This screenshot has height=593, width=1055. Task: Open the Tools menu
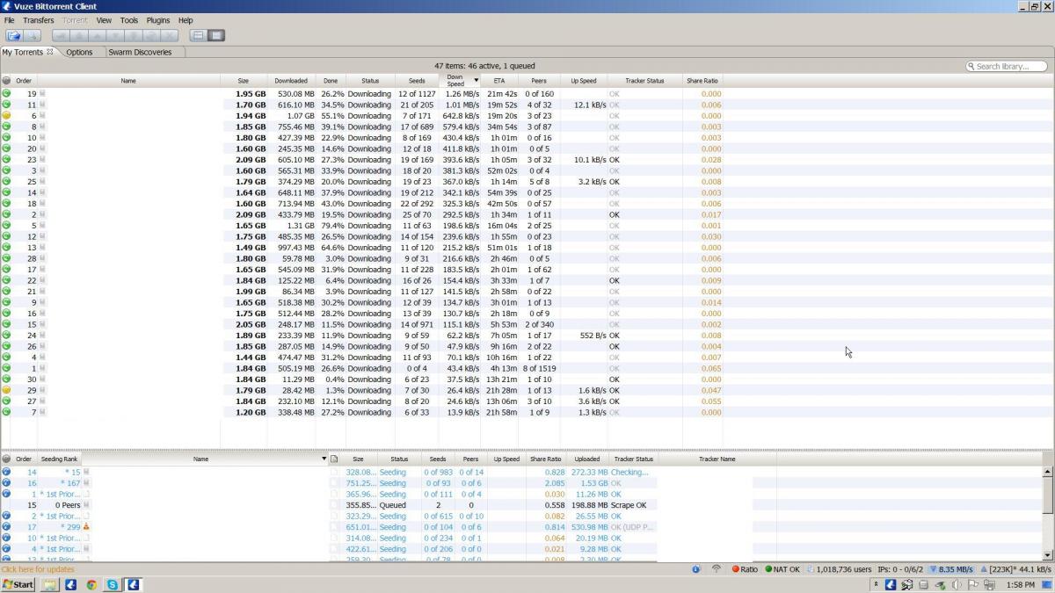tap(129, 20)
